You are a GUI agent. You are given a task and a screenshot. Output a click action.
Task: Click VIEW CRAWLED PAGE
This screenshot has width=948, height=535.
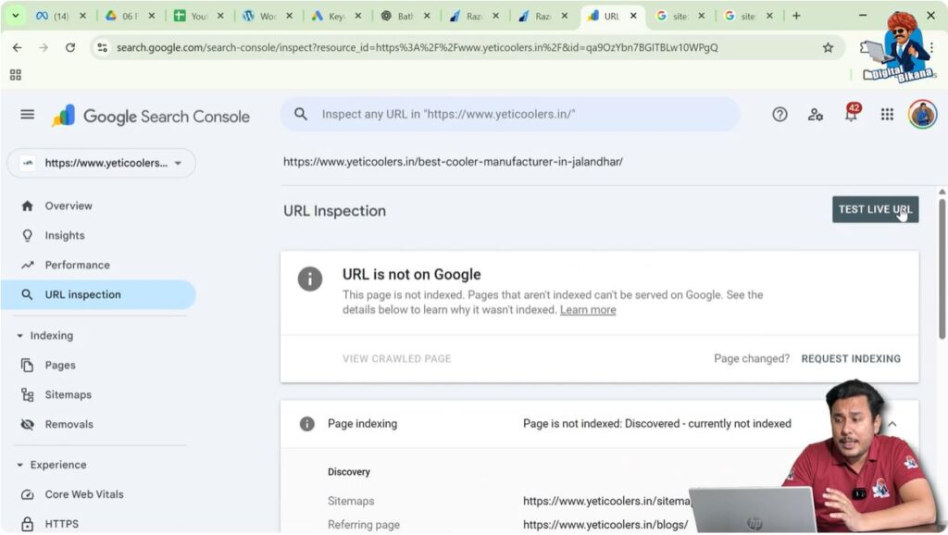click(396, 358)
